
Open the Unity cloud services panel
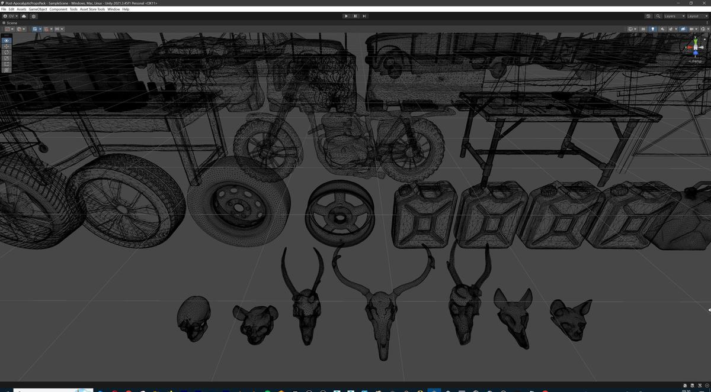tap(24, 16)
